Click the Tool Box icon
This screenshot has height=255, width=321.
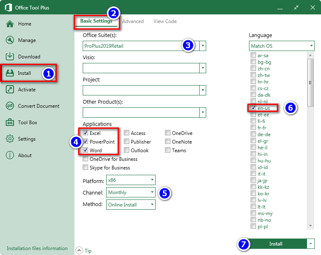pos(10,123)
